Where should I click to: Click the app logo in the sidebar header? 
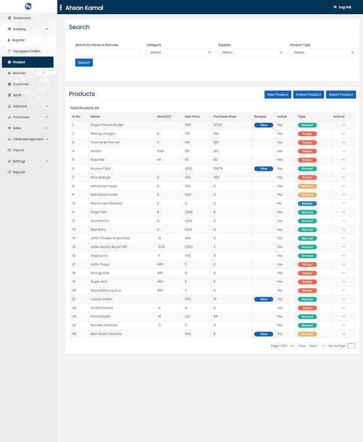pyautogui.click(x=28, y=6)
